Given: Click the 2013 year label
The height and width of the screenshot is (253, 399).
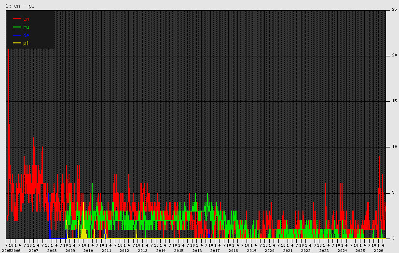Looking at the screenshot, I should (142, 251).
